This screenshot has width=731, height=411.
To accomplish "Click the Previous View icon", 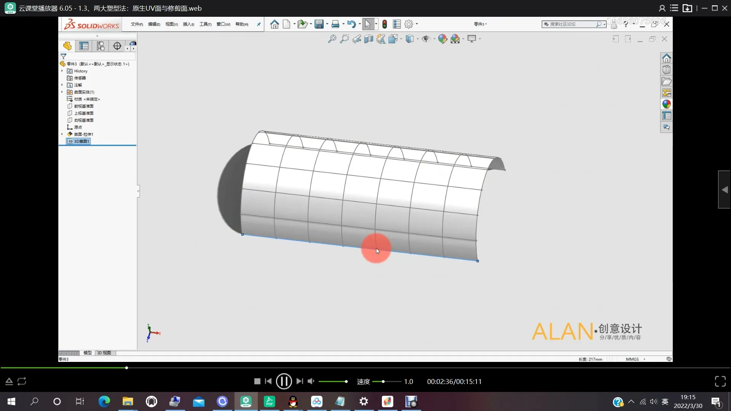I will [356, 39].
